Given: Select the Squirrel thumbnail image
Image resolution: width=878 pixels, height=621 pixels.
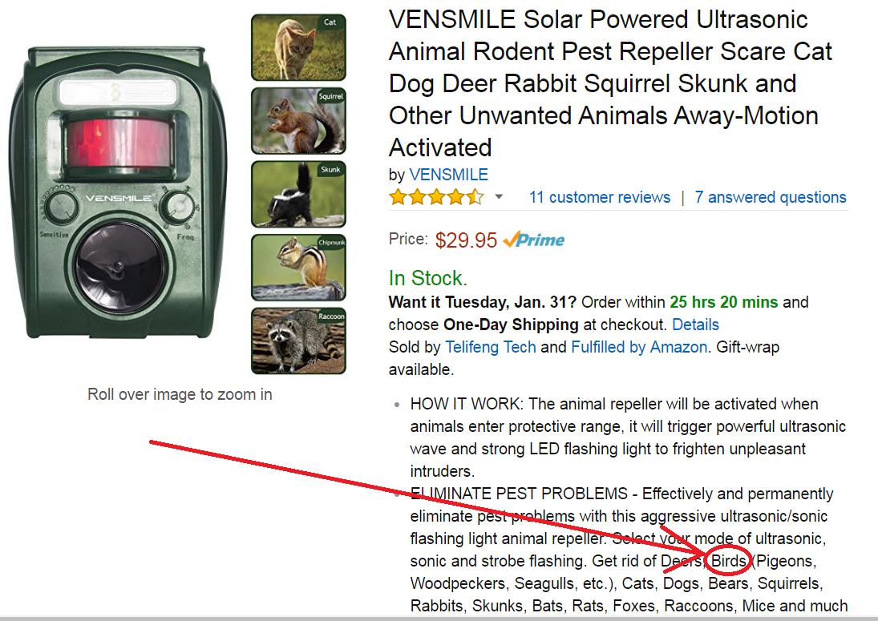Looking at the screenshot, I should (298, 121).
